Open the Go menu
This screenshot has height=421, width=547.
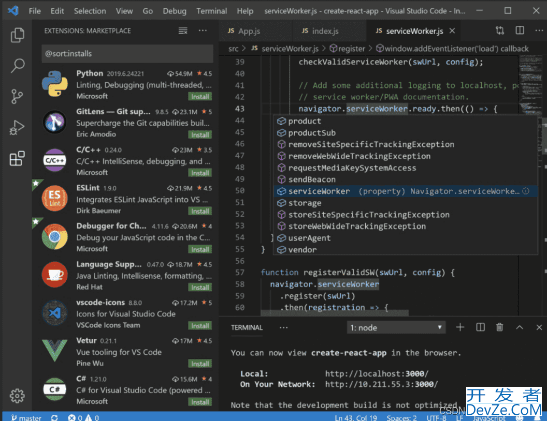[148, 11]
